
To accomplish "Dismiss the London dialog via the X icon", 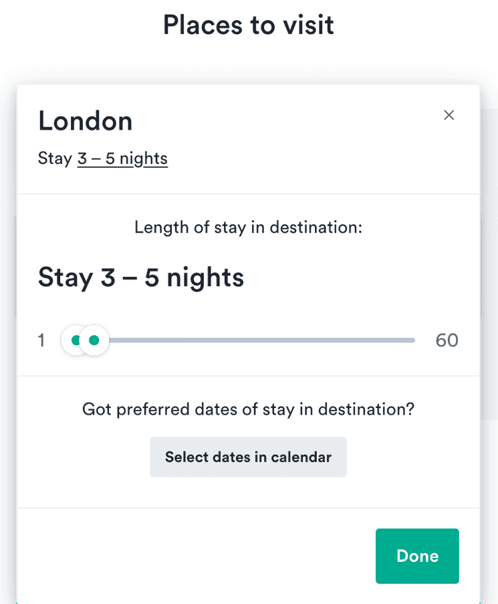I will click(x=449, y=115).
